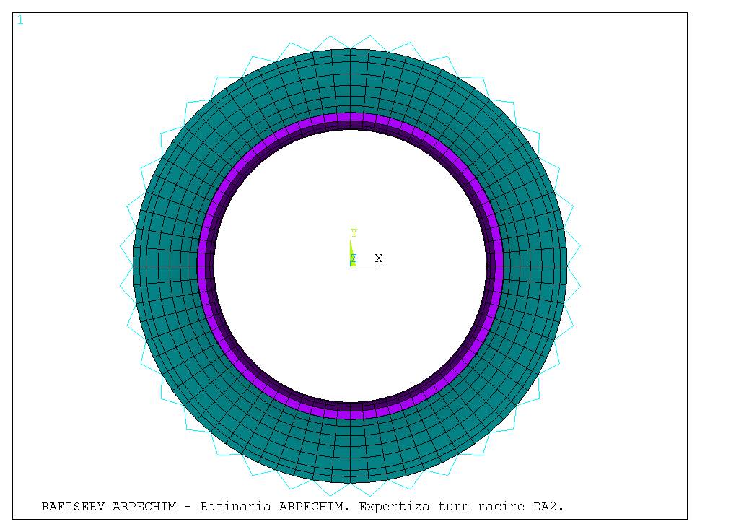The image size is (736, 532).
Task: Pick the teal outer ring at top
Action: (350, 79)
